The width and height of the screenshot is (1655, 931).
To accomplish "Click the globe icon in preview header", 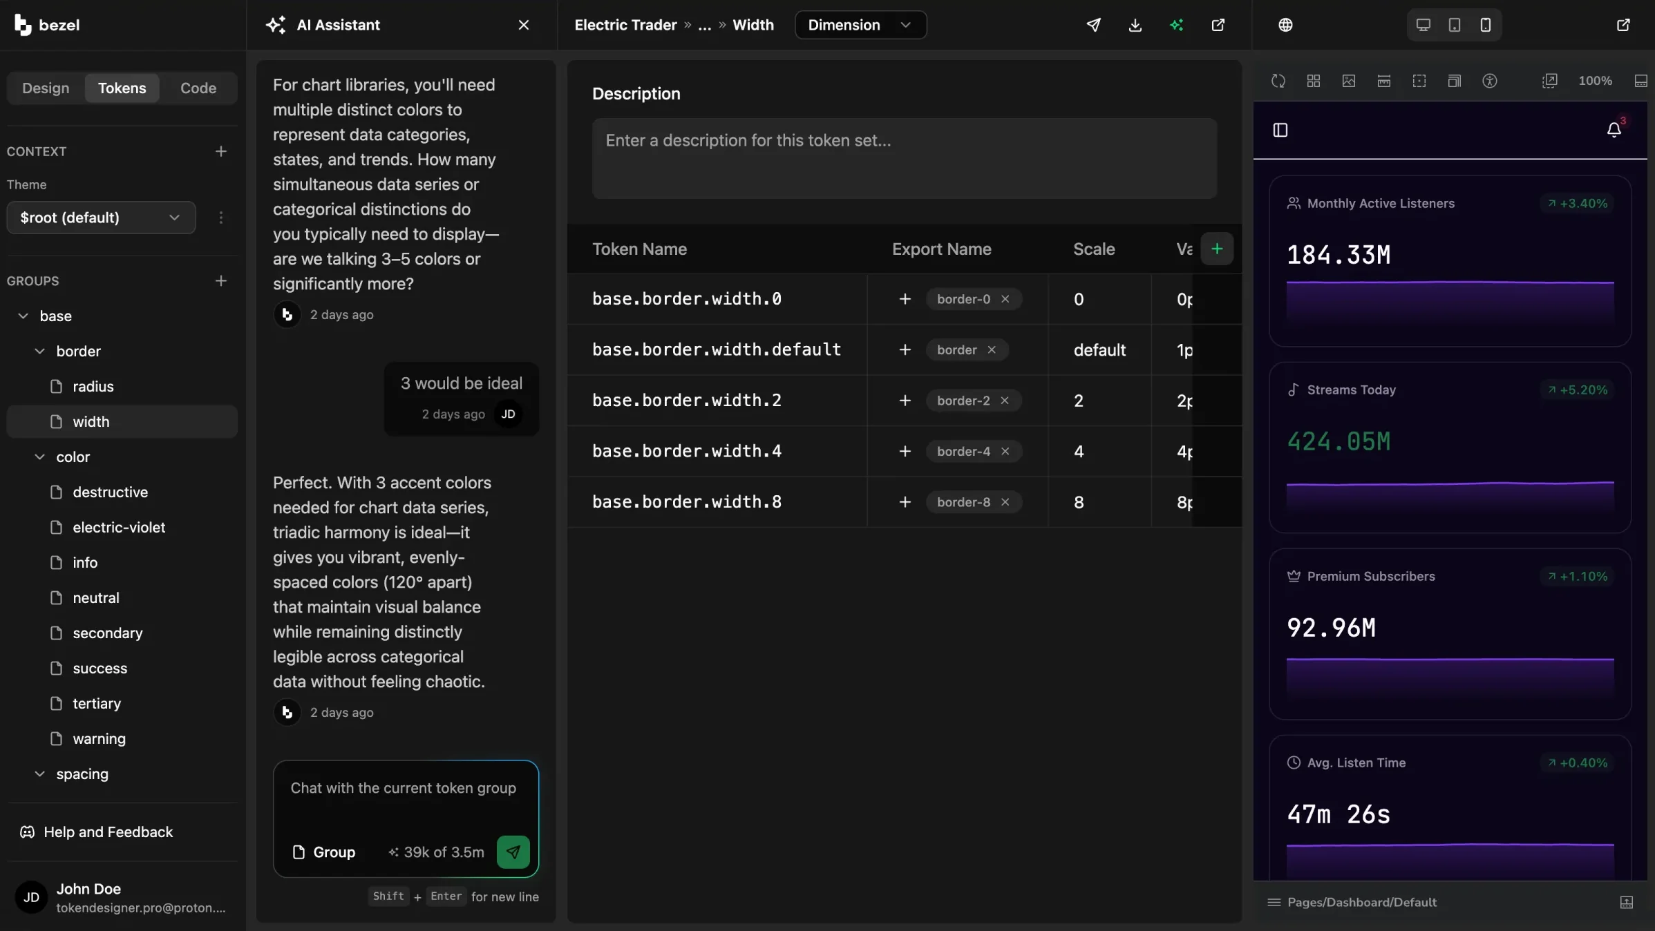I will click(x=1285, y=25).
